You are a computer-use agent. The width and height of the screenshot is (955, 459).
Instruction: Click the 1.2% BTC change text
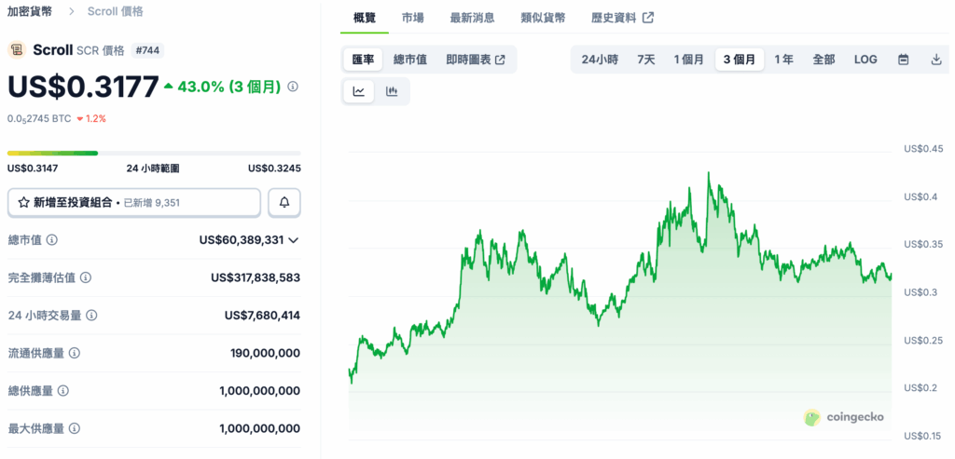(x=96, y=118)
